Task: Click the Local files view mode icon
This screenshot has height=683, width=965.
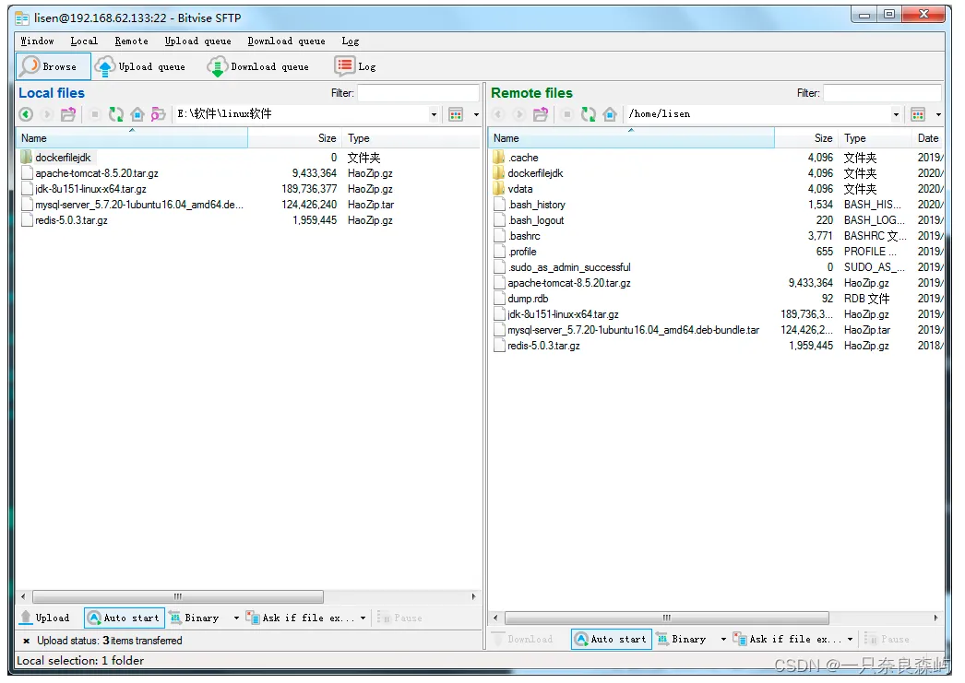Action: coord(456,114)
